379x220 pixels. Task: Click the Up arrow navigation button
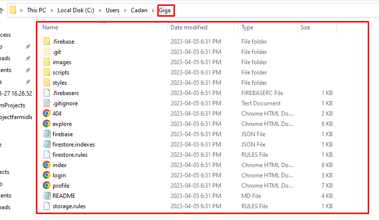coord(2,10)
